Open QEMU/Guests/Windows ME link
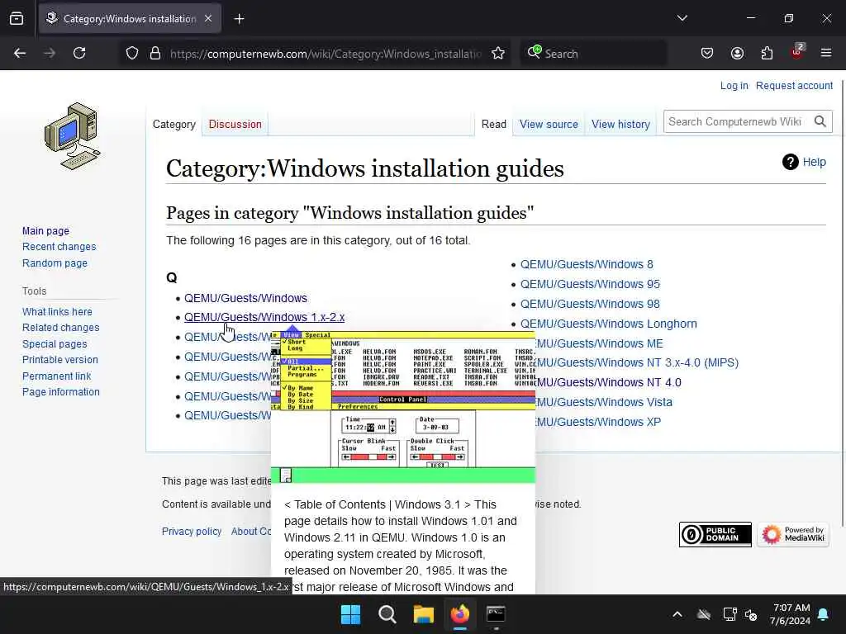Image resolution: width=846 pixels, height=634 pixels. [x=599, y=343]
